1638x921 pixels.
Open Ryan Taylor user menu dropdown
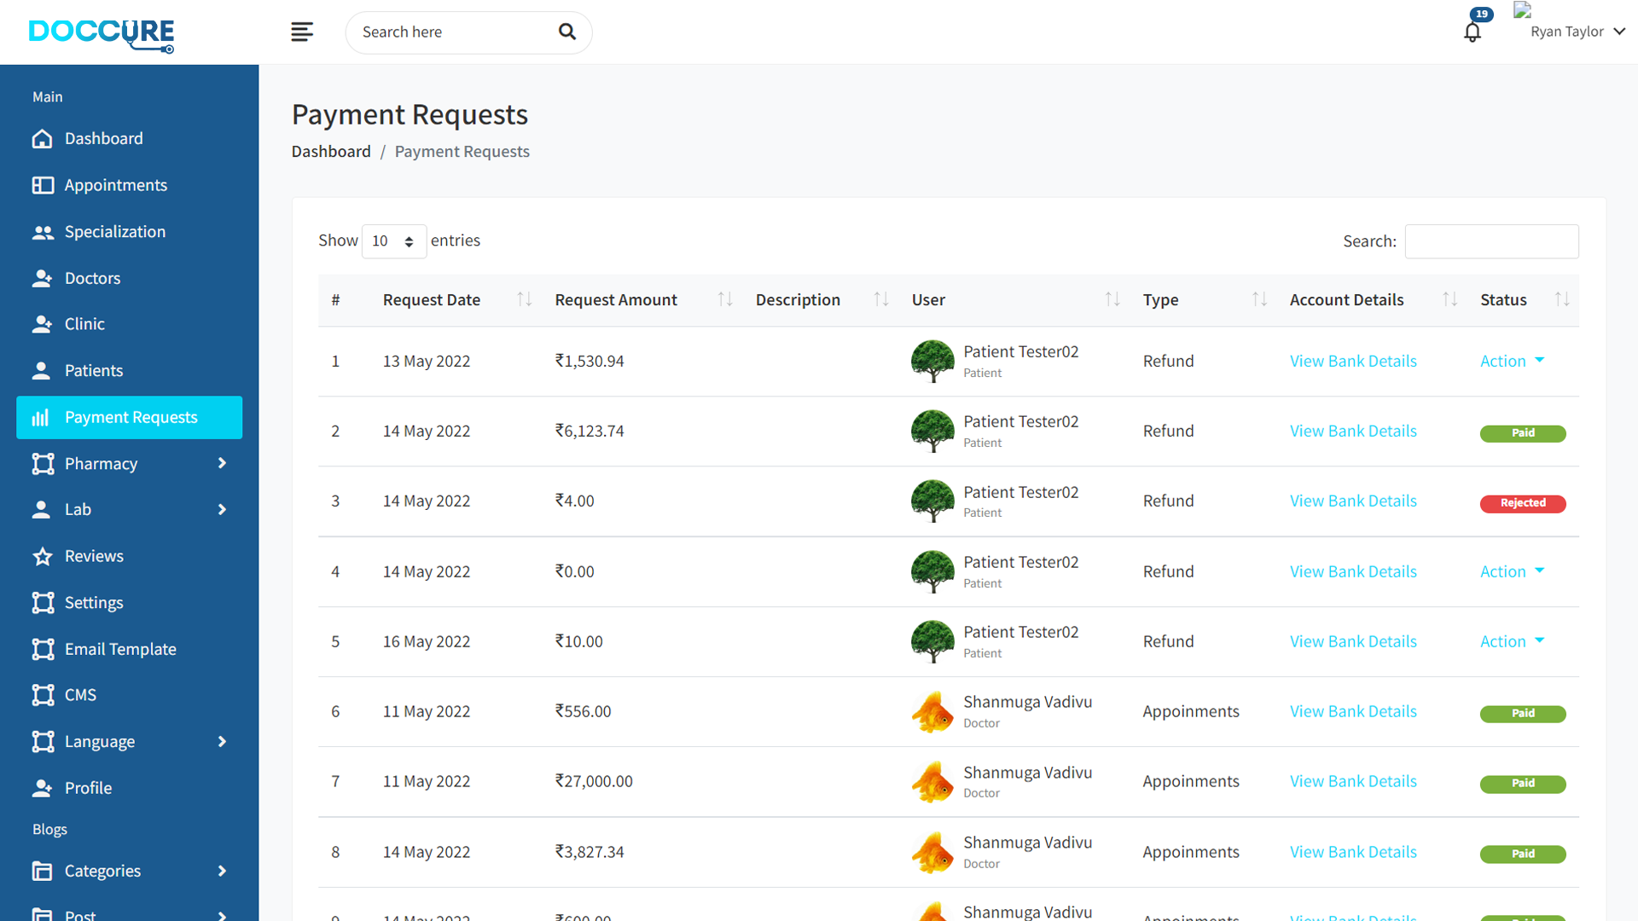click(x=1577, y=32)
